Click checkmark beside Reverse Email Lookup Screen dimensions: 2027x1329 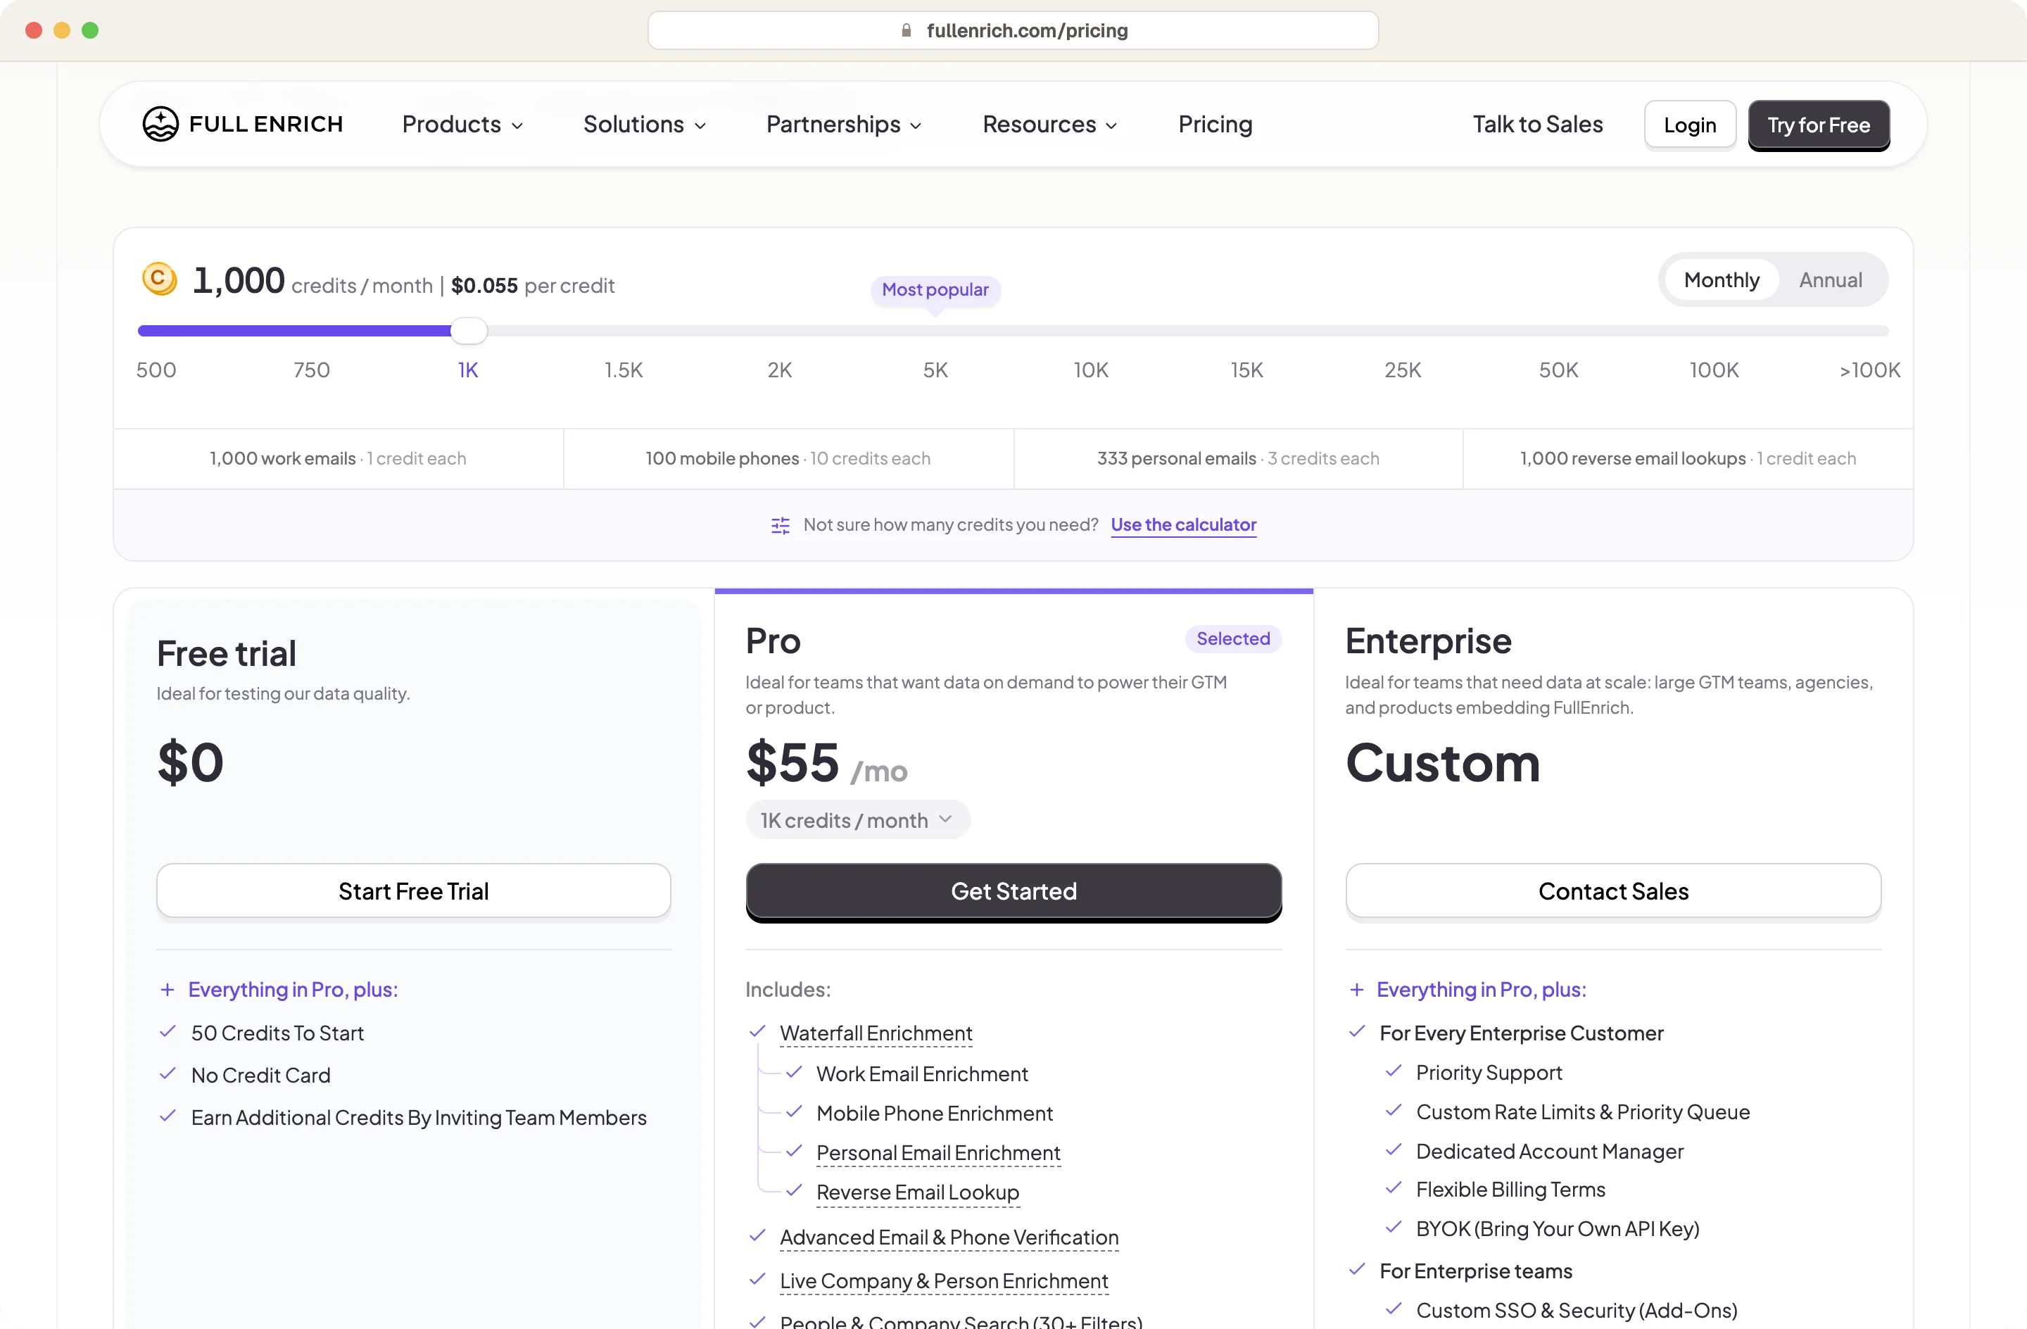coord(794,1191)
